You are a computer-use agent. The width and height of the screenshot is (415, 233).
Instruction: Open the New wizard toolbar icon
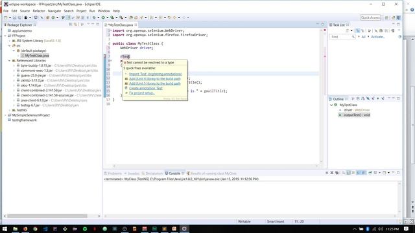click(6, 17)
